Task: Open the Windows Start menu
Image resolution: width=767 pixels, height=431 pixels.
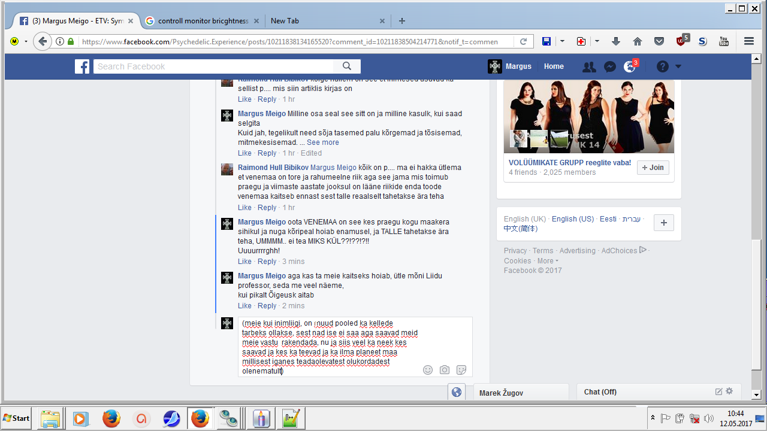Action: click(x=17, y=418)
